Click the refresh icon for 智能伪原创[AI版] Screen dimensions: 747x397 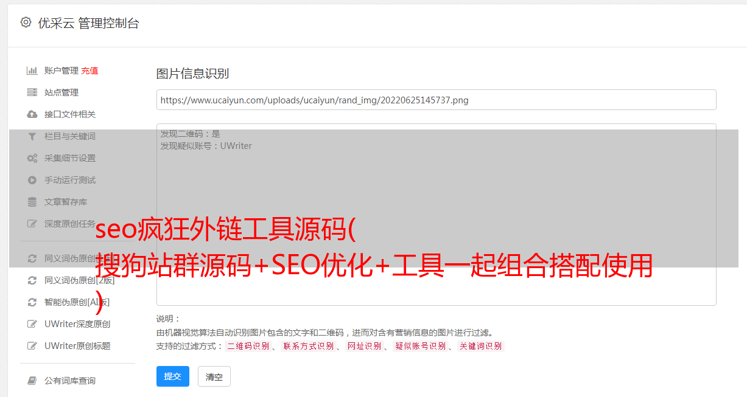point(32,302)
